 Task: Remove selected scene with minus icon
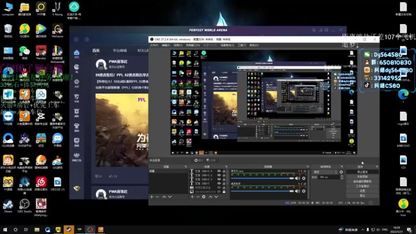point(158,197)
